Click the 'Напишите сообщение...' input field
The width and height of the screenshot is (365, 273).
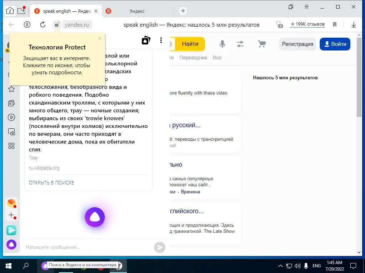pyautogui.click(x=88, y=247)
